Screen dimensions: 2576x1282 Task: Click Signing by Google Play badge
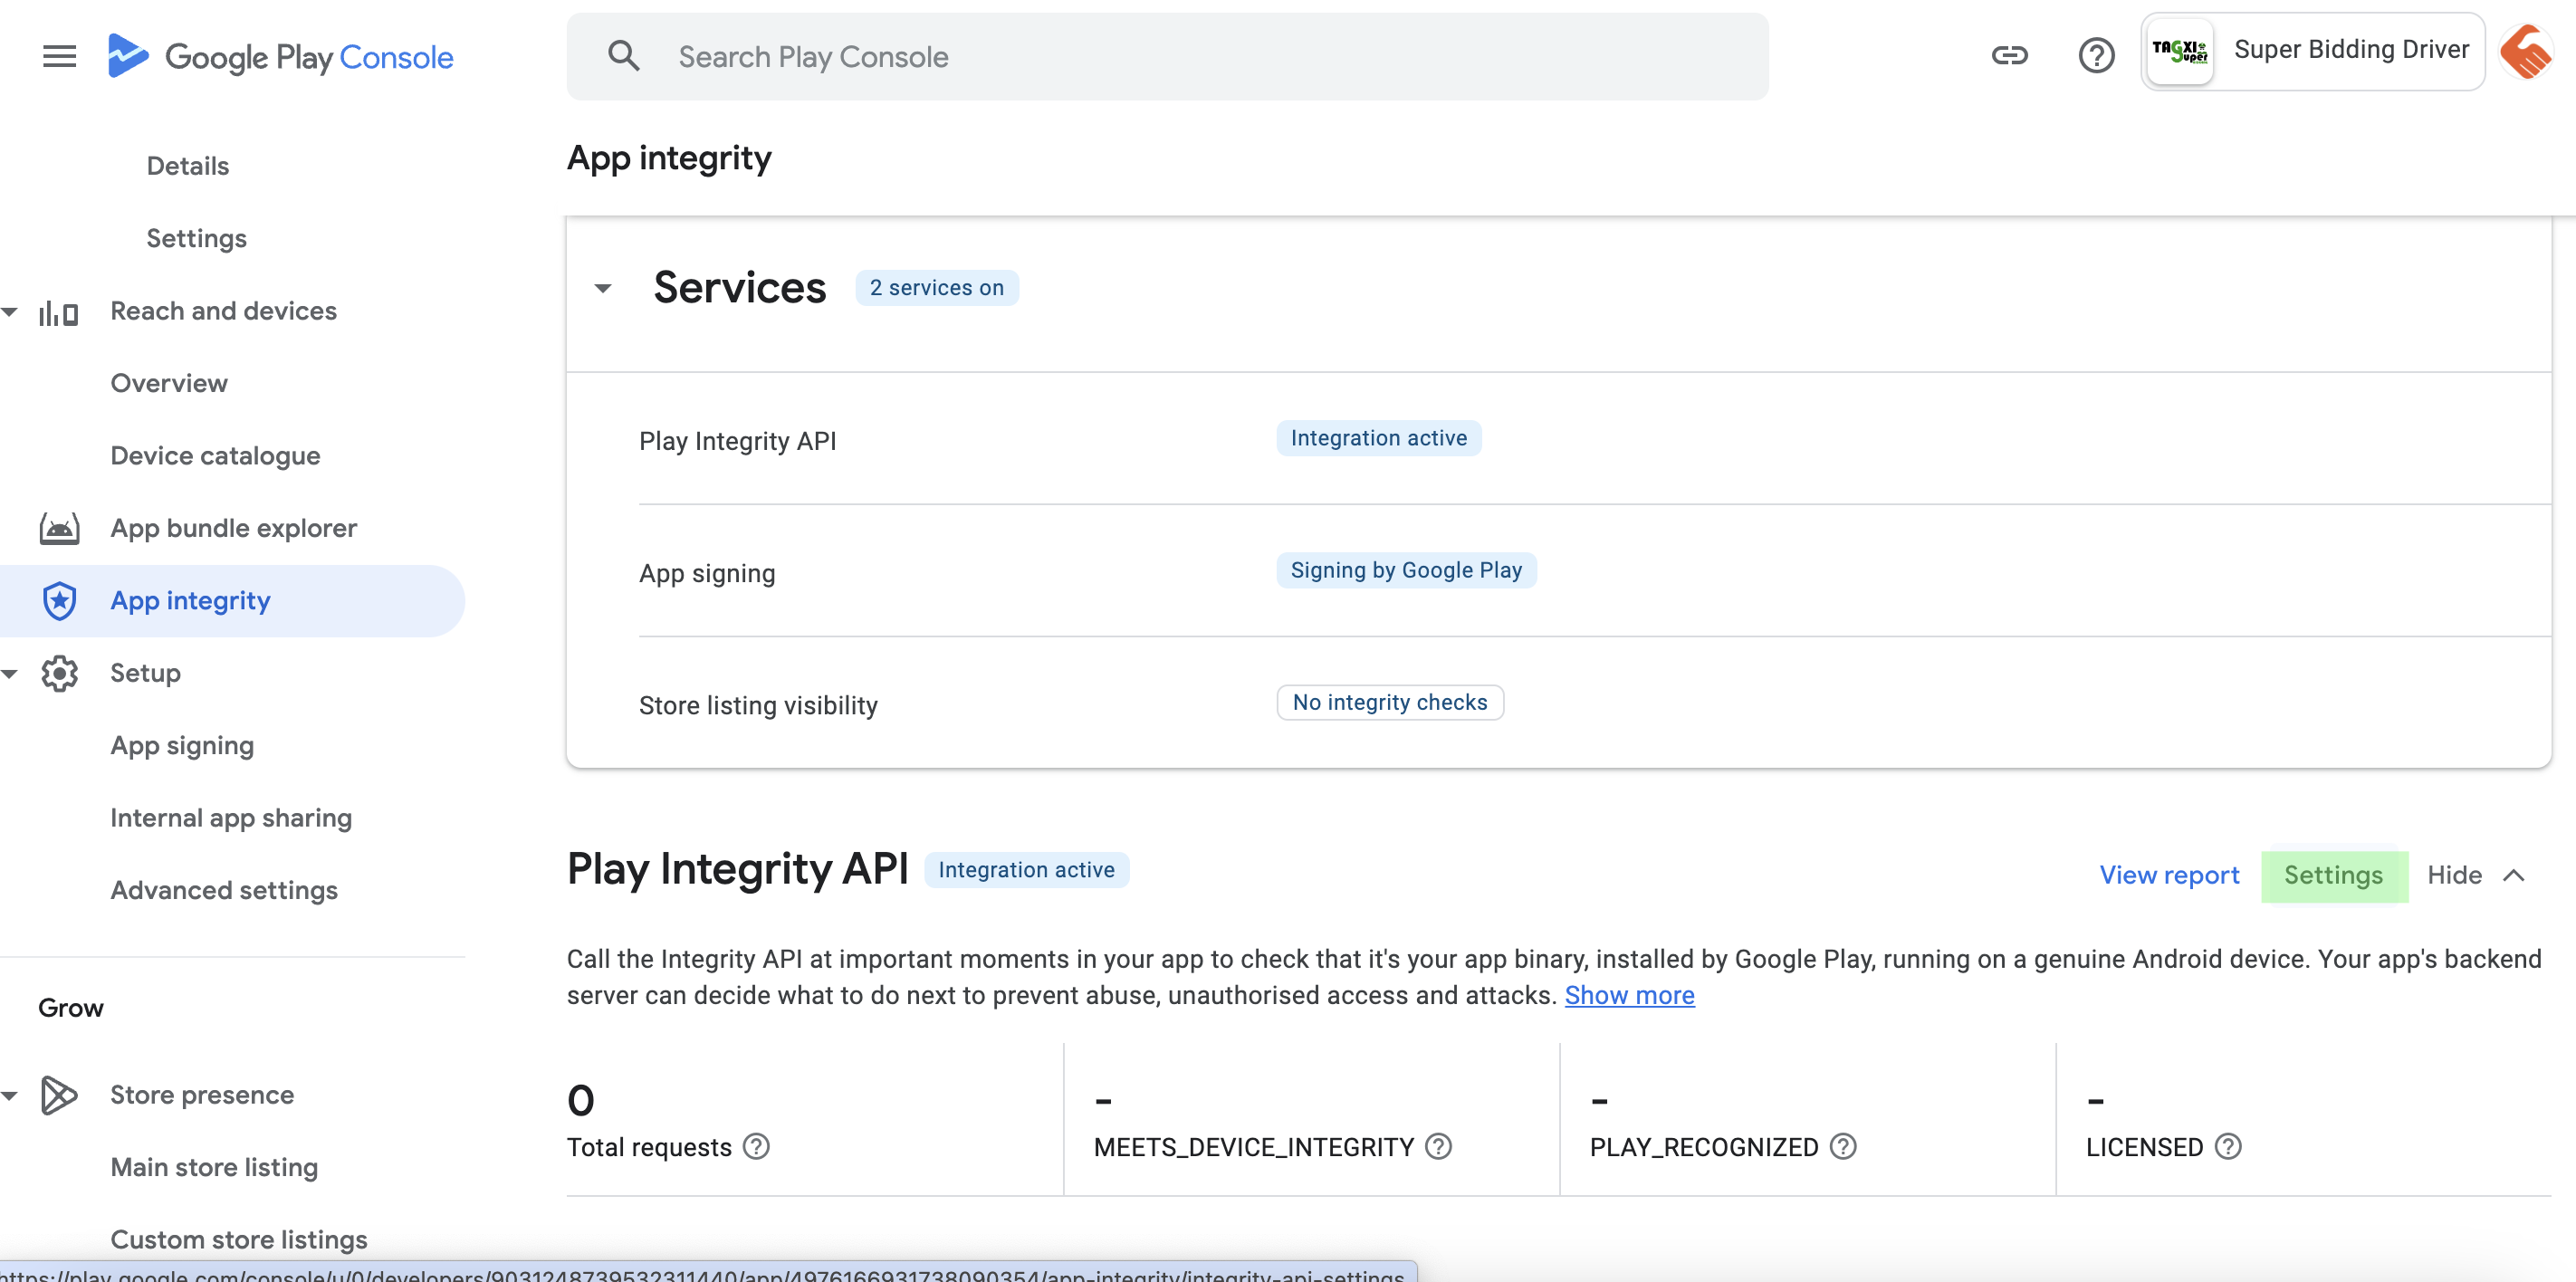click(1406, 570)
